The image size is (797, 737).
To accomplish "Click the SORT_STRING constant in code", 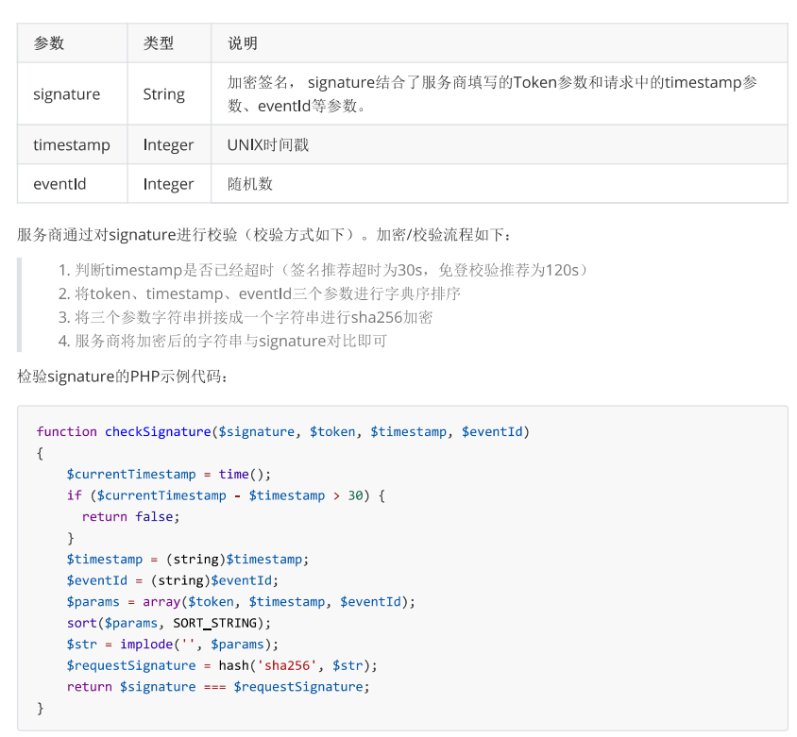I will click(x=215, y=623).
